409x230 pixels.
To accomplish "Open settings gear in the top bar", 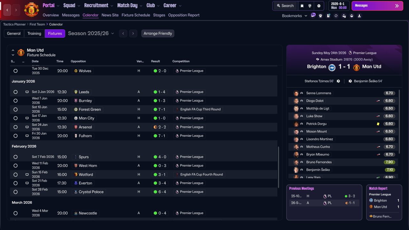I will [319, 6].
